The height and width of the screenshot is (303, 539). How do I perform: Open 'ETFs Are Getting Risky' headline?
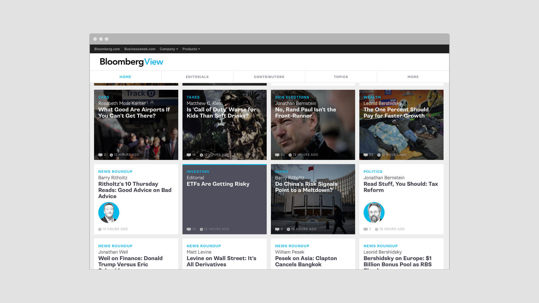point(218,184)
